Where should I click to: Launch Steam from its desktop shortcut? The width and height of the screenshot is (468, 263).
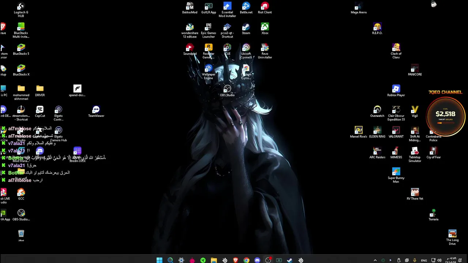click(x=246, y=29)
